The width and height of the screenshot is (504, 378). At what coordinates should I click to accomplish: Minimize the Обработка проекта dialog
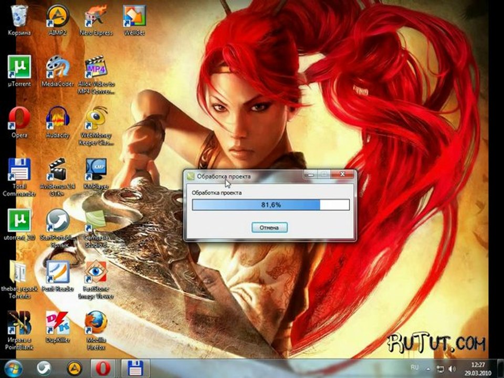(310, 174)
